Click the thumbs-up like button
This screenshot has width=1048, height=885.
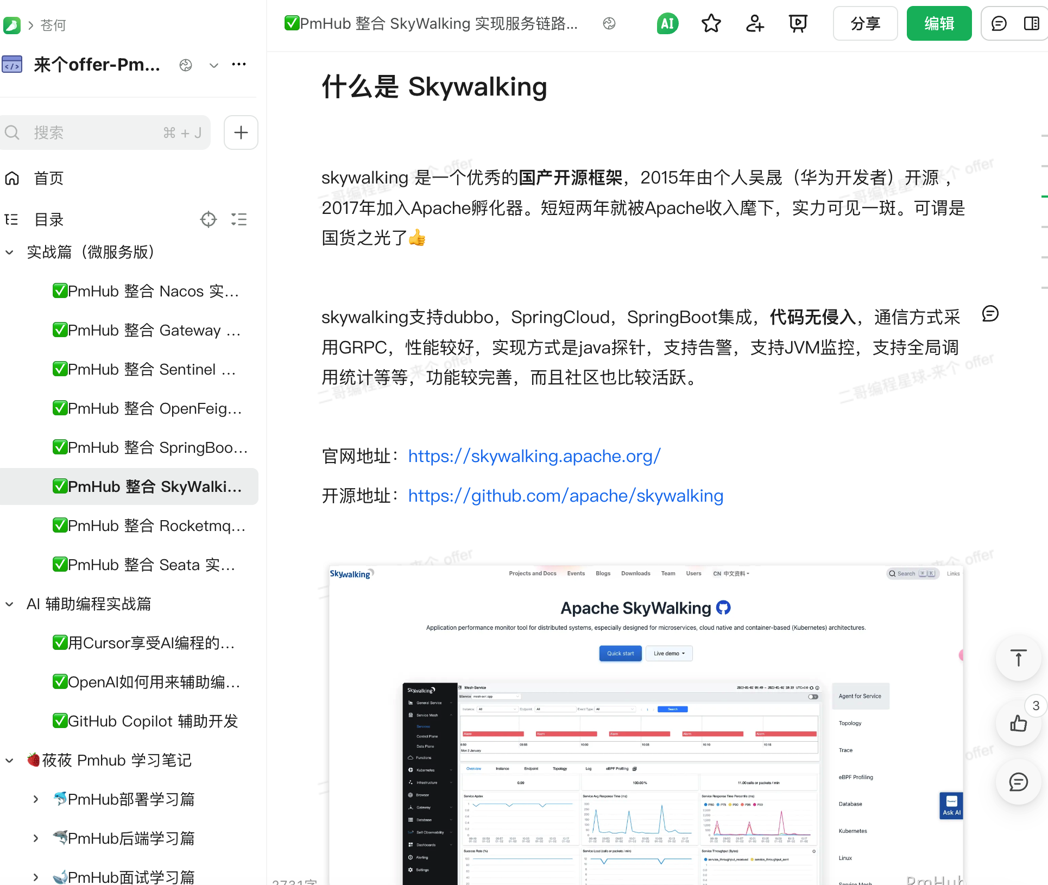[1018, 723]
